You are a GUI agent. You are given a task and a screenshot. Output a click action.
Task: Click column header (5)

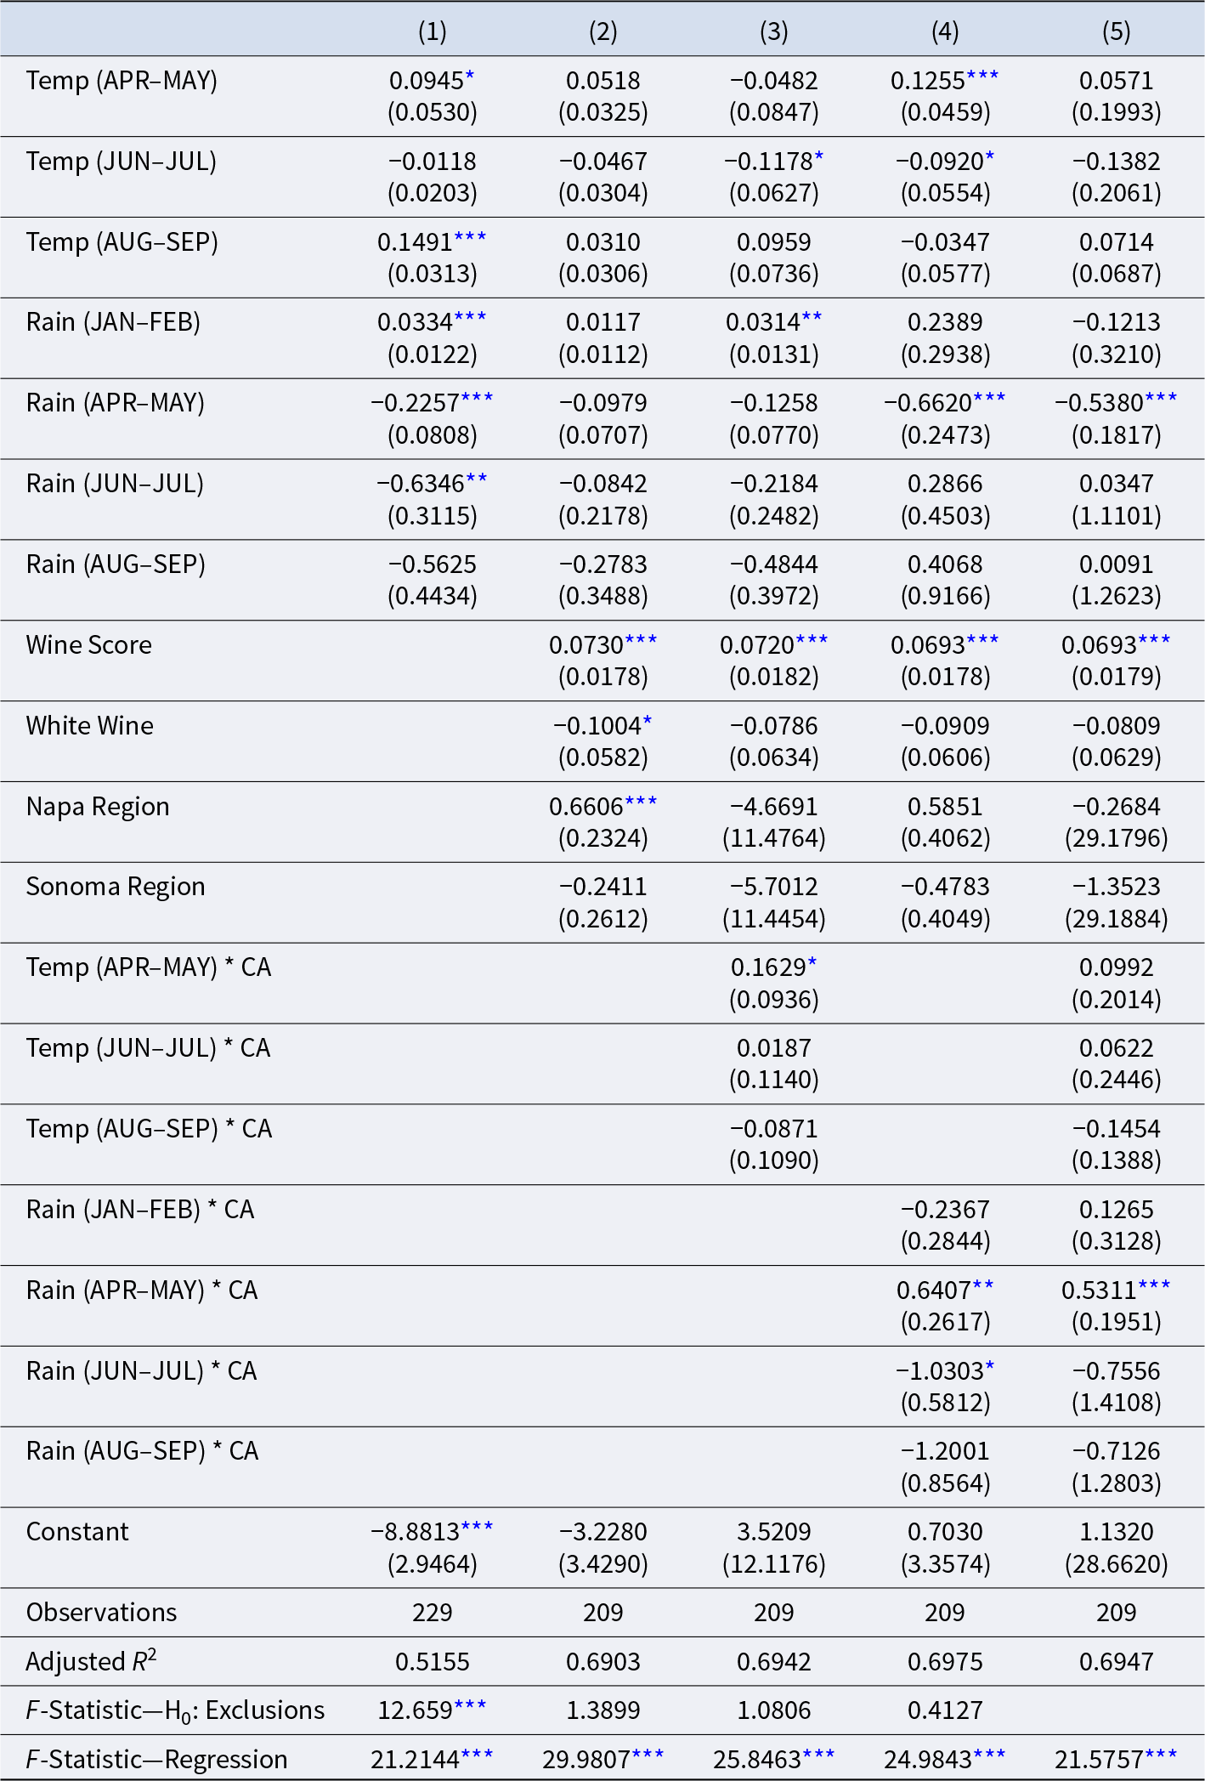point(1116,31)
